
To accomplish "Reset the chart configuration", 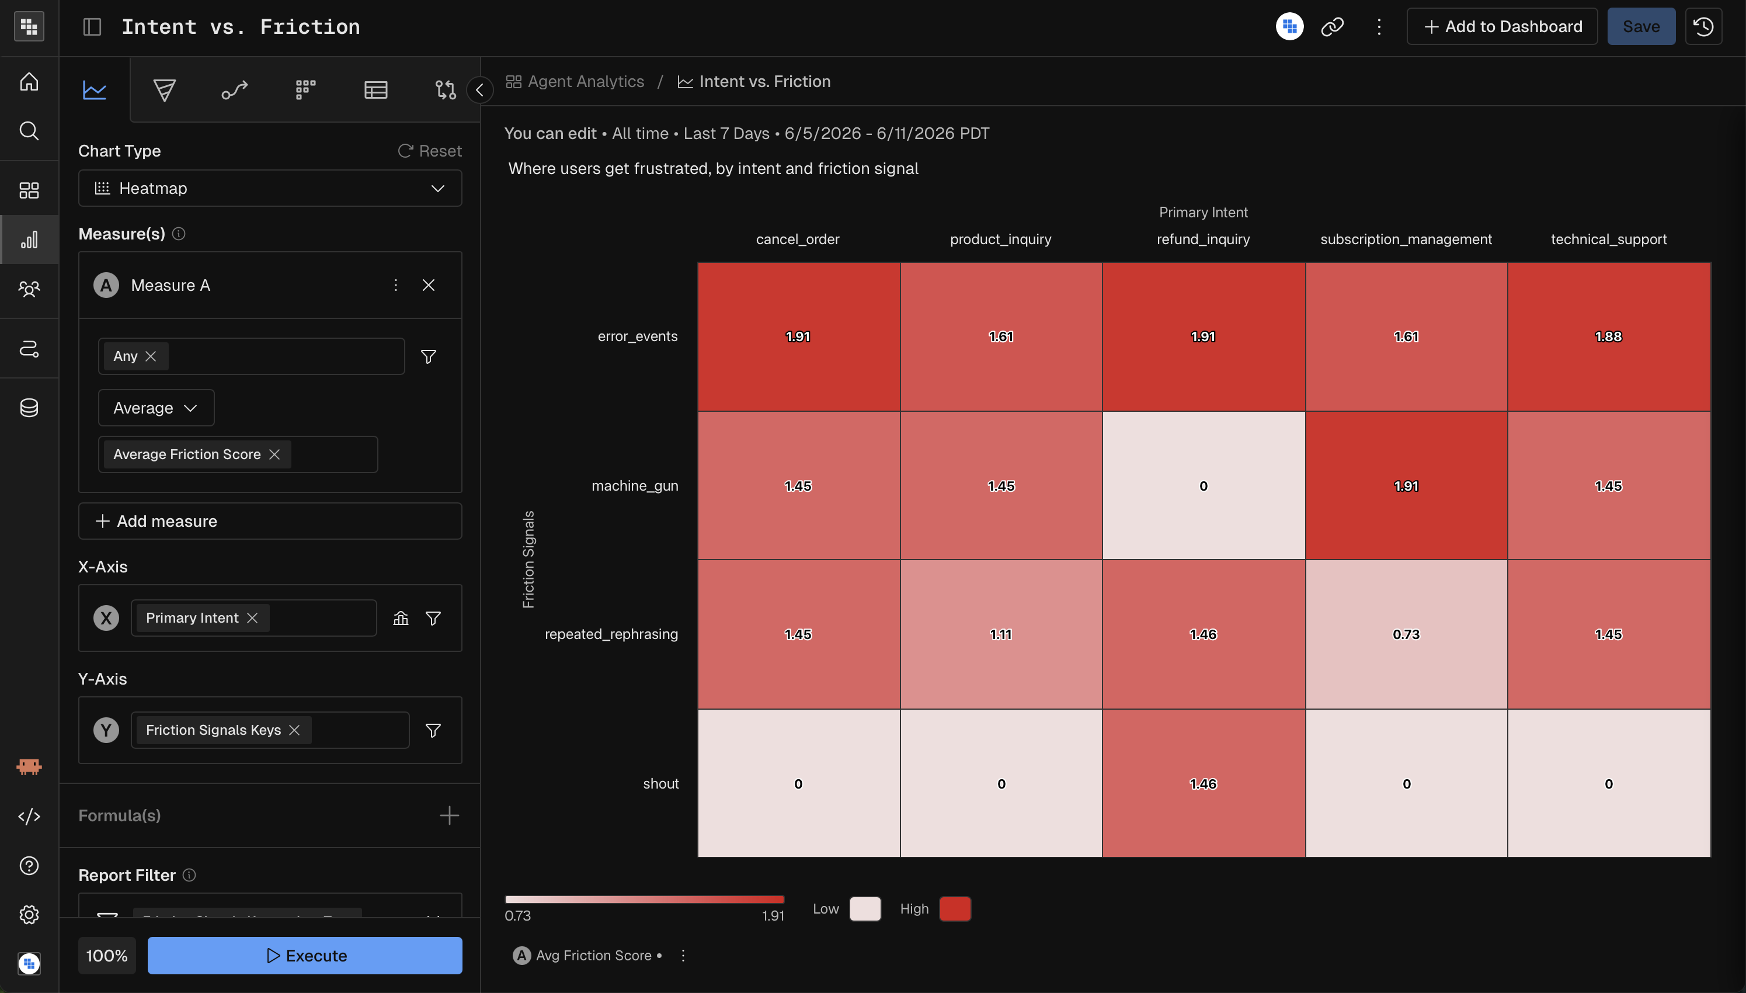I will (430, 151).
